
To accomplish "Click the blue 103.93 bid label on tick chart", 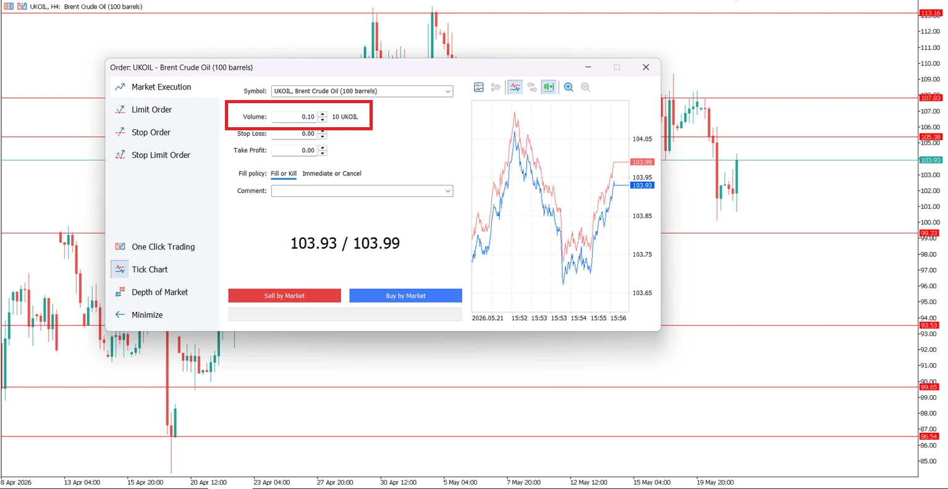I will [x=642, y=185].
